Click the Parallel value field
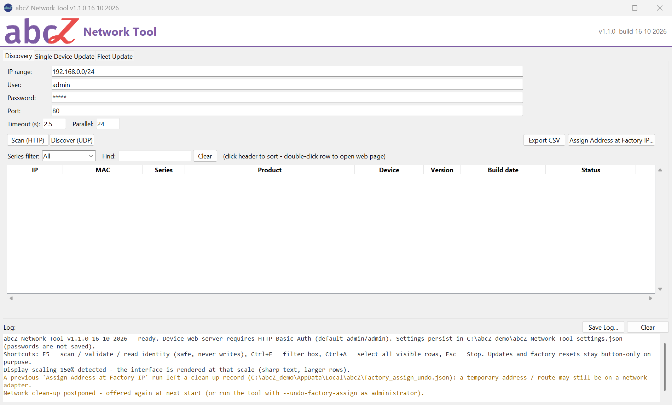Screen dimensions: 672x405 (108, 124)
